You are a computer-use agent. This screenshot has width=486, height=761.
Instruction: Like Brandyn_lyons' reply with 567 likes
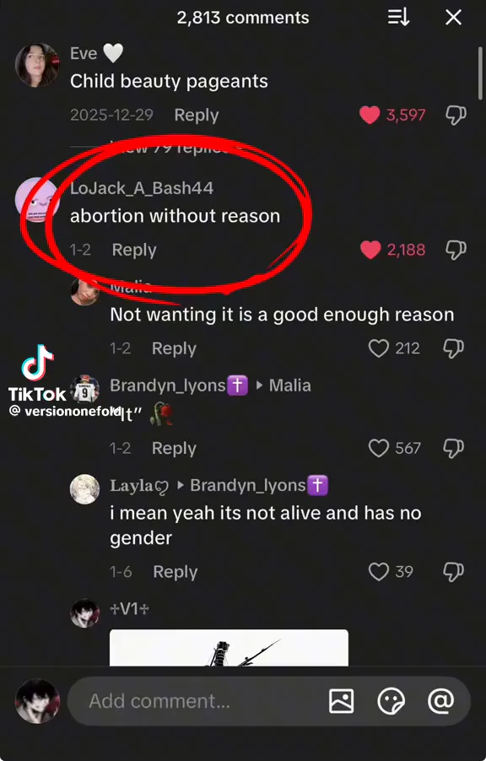[379, 448]
